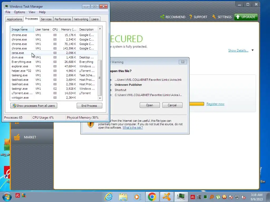The height and width of the screenshot is (202, 270).
Task: Open Windows Explorer folder icon in the taskbar
Action: coord(123,197)
